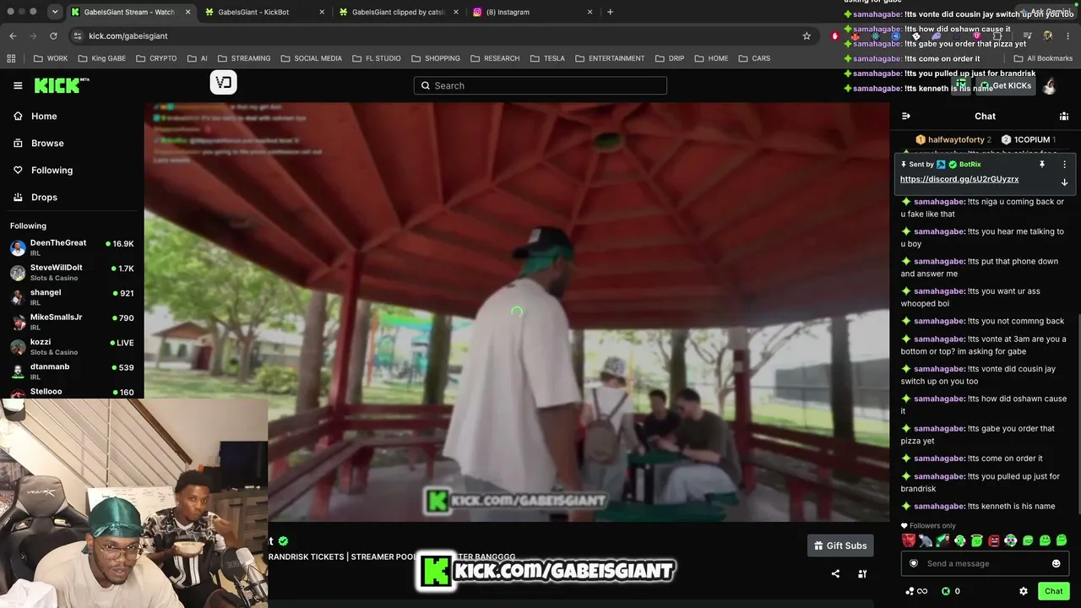1081x608 pixels.
Task: Open the CRYPTO bookmarks folder
Action: pyautogui.click(x=156, y=58)
